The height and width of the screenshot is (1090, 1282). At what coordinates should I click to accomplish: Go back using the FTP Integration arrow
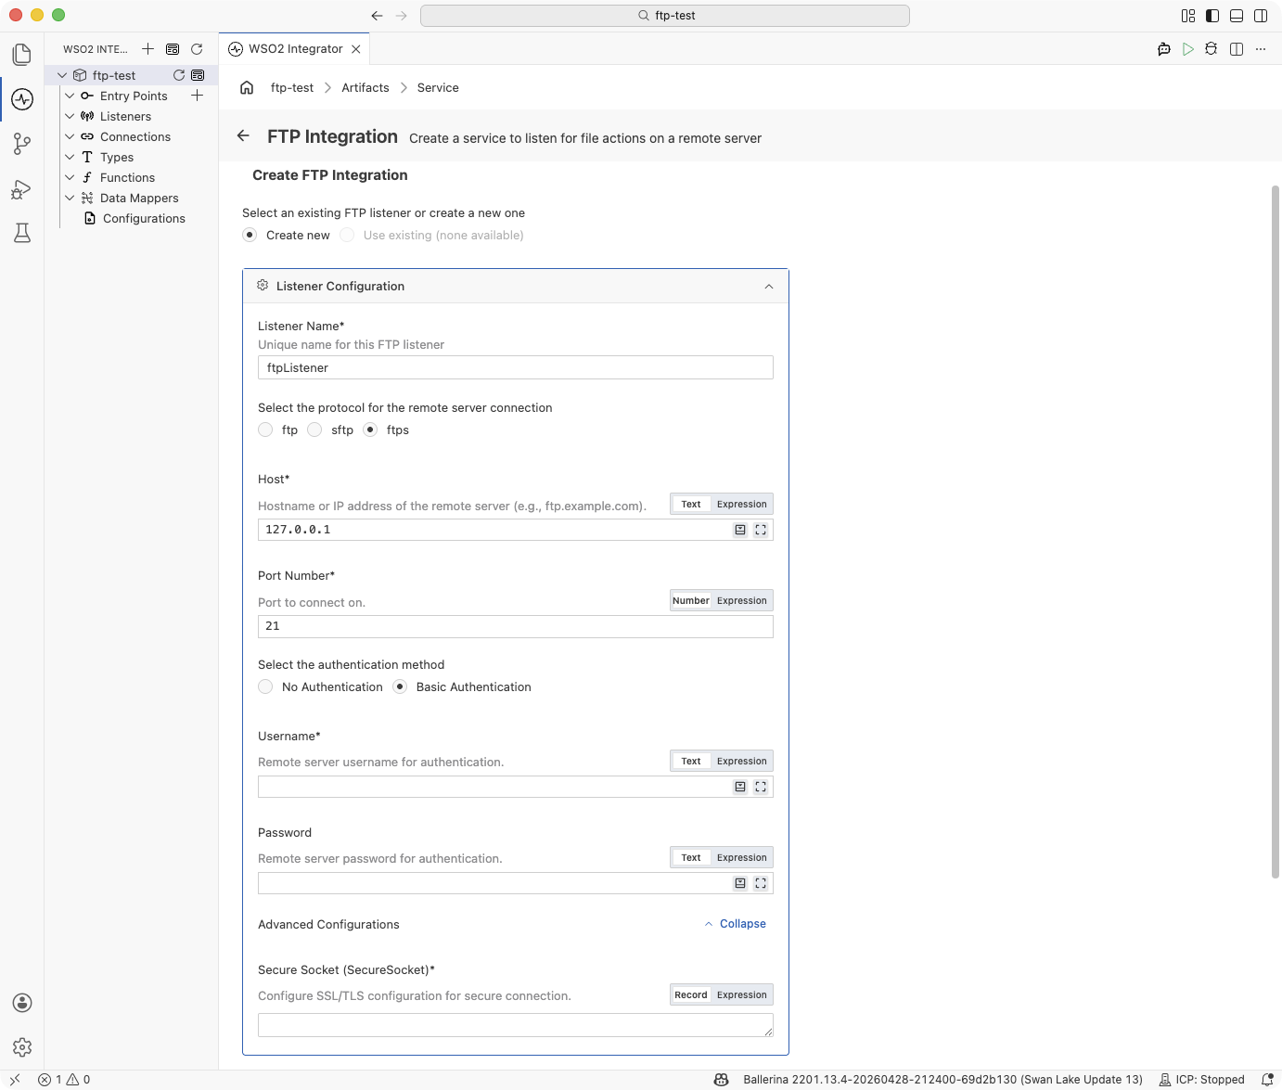point(243,135)
